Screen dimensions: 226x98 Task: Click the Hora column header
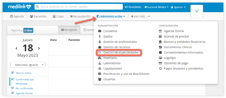(x=53, y=40)
